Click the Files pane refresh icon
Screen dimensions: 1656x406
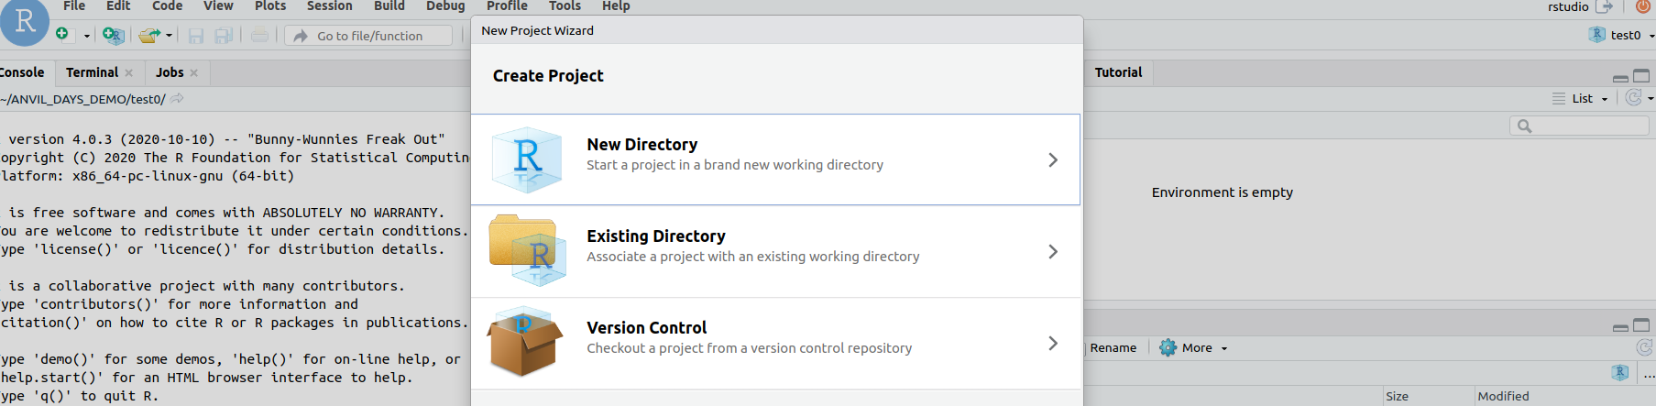1645,347
